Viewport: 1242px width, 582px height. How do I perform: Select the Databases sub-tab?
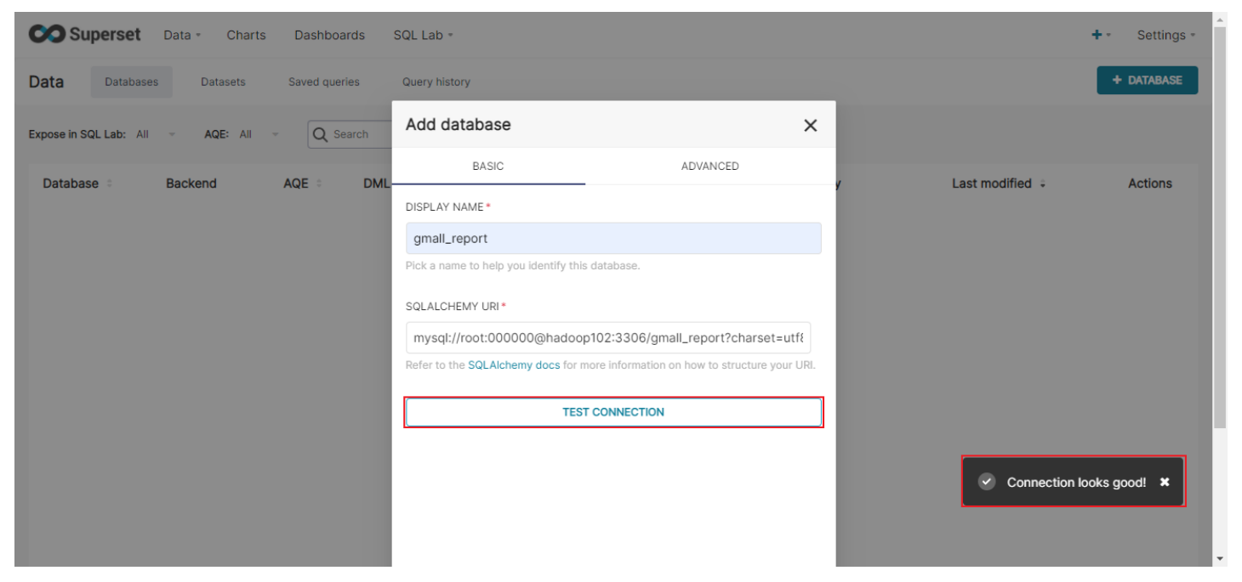(132, 82)
